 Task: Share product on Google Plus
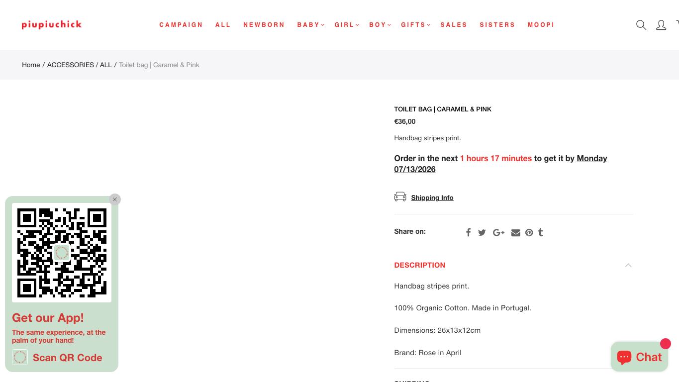point(498,232)
